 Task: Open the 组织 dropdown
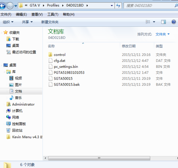tap(8, 22)
